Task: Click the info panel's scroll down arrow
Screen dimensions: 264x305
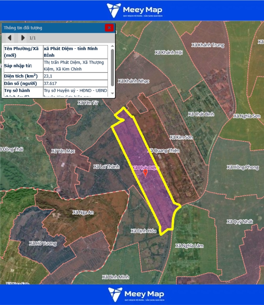Action: [113, 93]
